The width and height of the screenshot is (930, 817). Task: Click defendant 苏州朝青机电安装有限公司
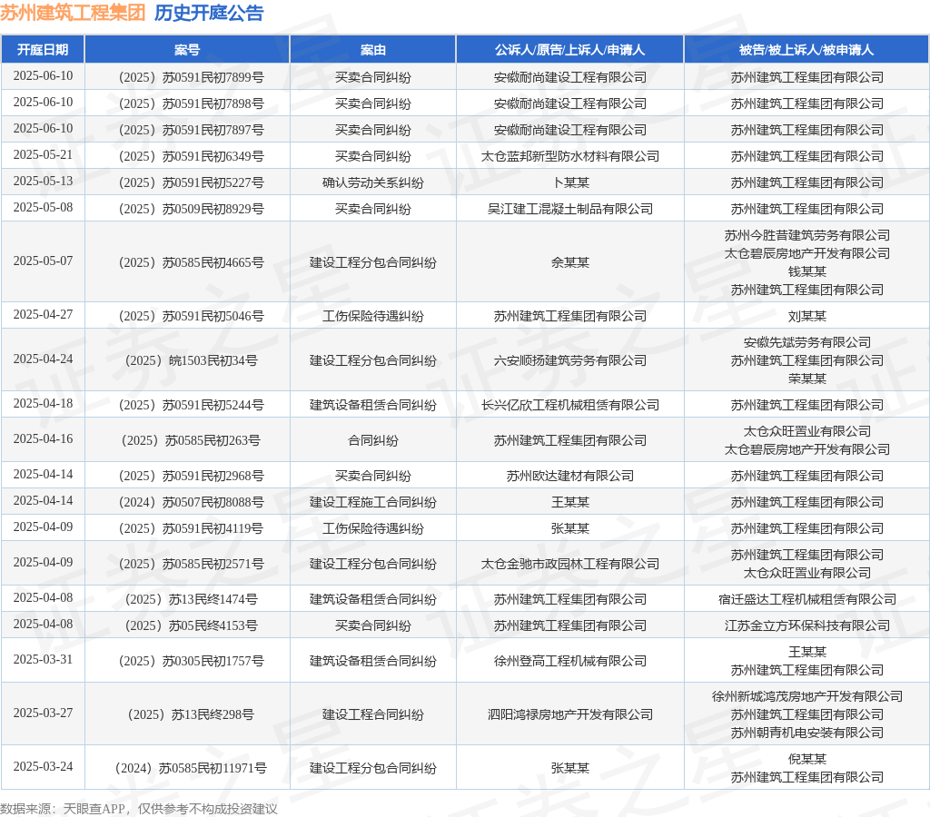tap(806, 733)
